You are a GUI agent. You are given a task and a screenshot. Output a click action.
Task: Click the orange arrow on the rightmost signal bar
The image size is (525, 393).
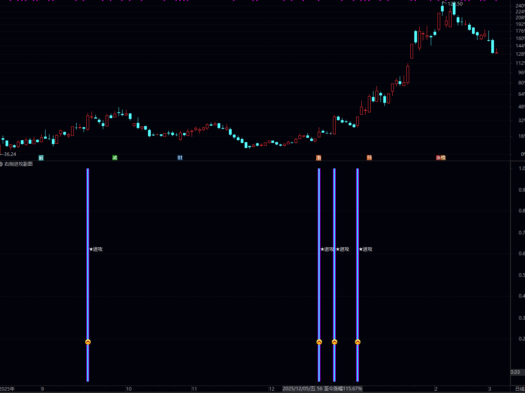pyautogui.click(x=358, y=342)
